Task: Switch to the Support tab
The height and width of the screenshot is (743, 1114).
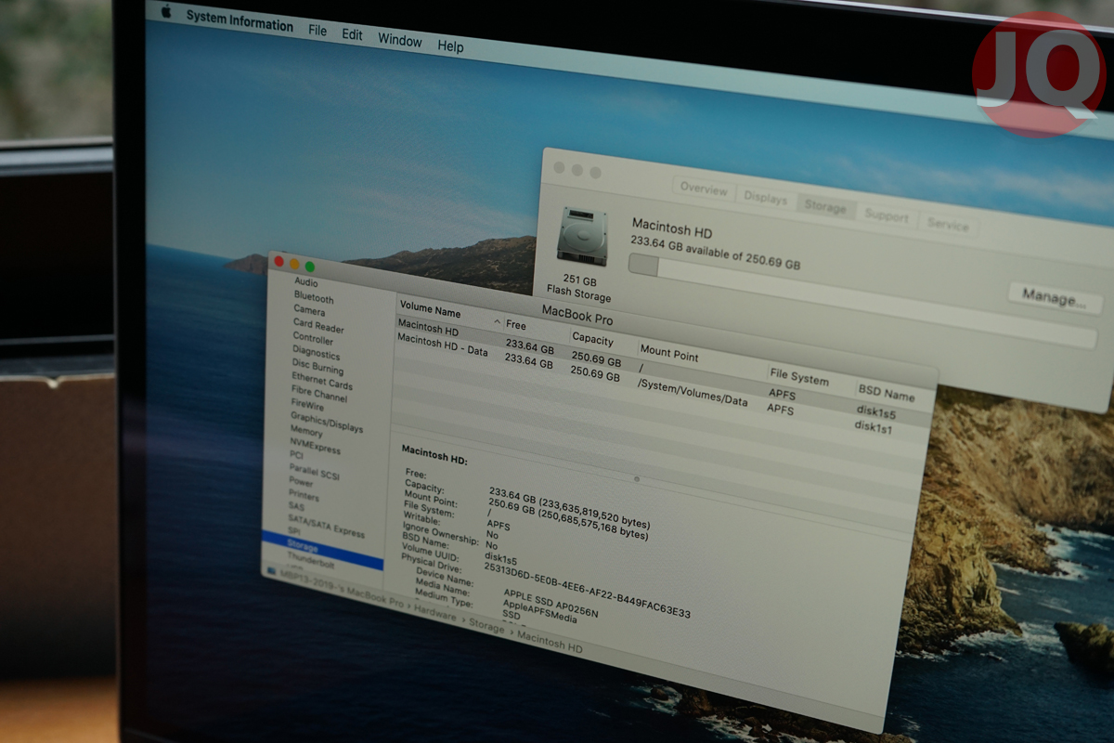Action: click(887, 216)
